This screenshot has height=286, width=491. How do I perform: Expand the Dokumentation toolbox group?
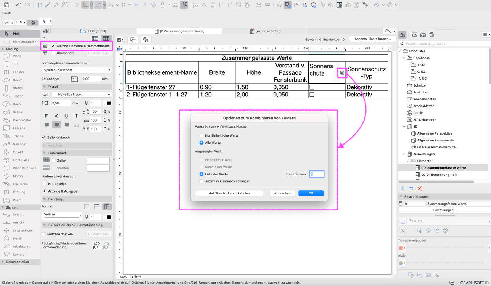point(3,262)
